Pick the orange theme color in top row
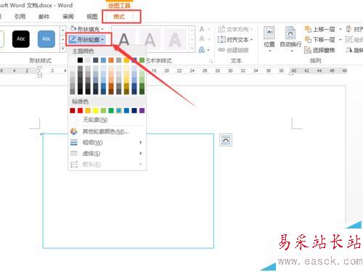The image size is (363, 272). (111, 60)
